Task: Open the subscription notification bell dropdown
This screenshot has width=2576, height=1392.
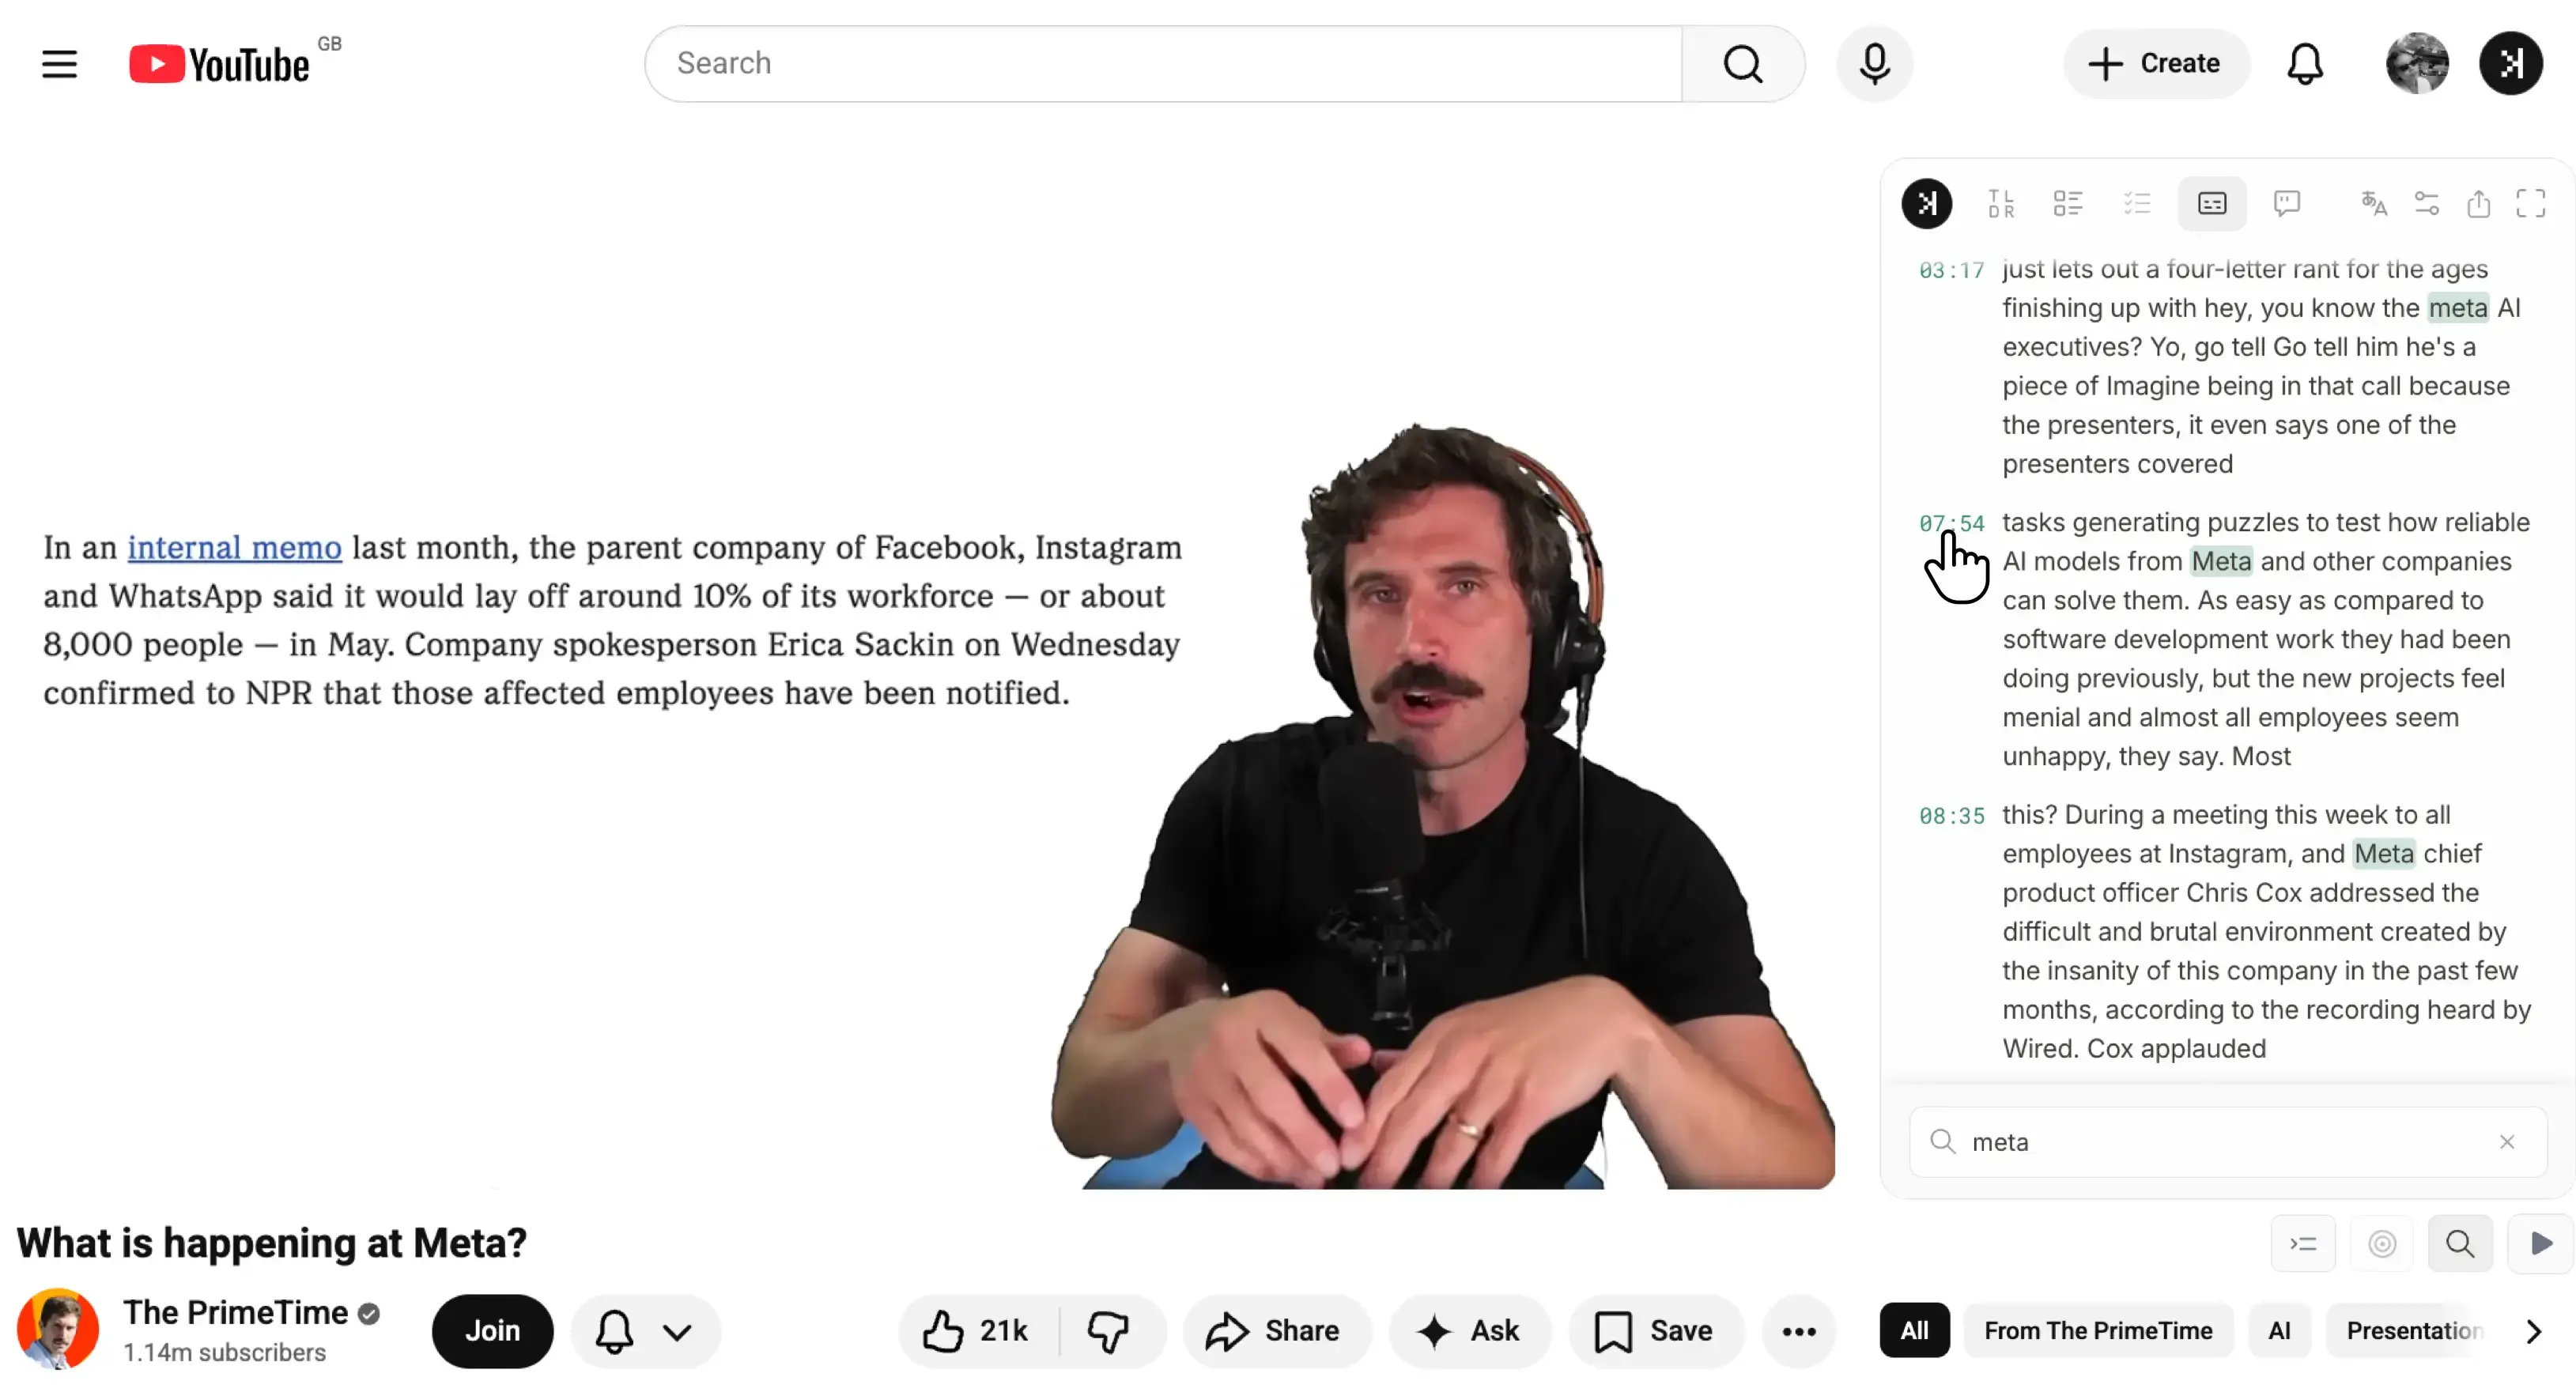Action: click(646, 1331)
